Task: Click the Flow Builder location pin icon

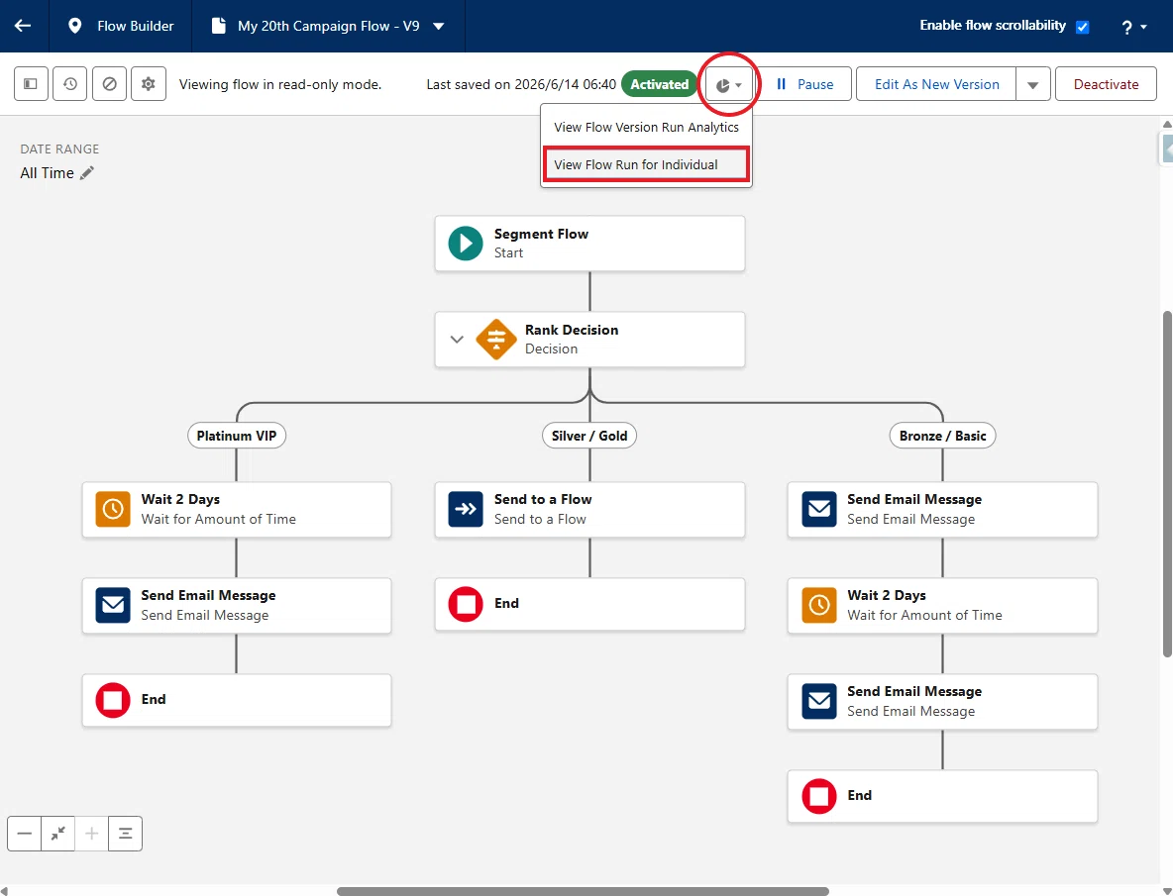Action: 74,26
